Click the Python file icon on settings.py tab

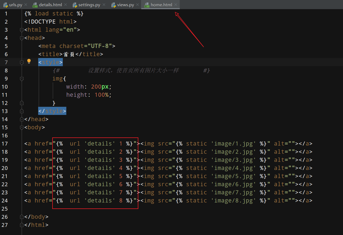tap(75, 5)
